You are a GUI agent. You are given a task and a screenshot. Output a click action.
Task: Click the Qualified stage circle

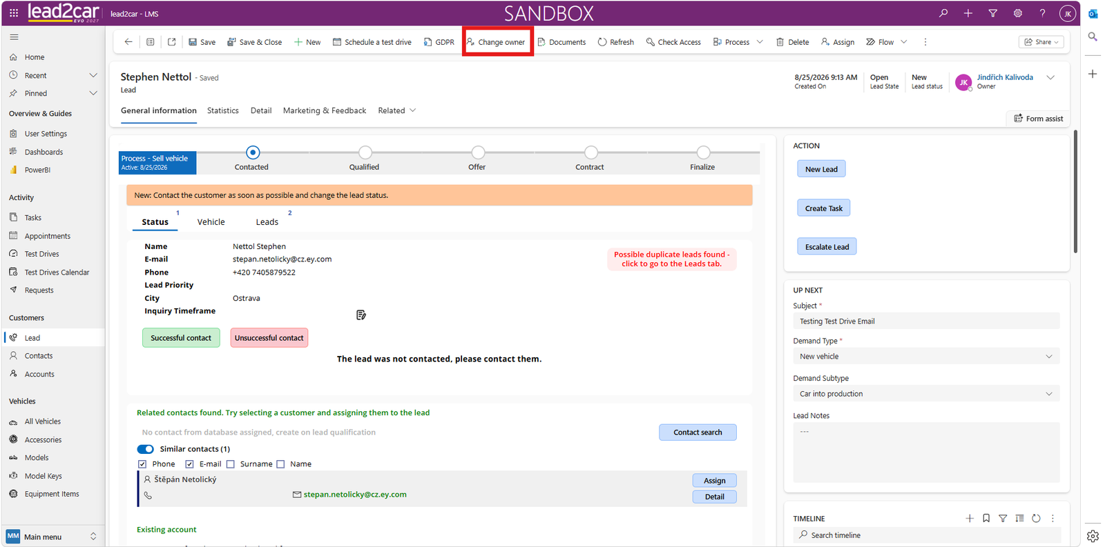click(365, 152)
